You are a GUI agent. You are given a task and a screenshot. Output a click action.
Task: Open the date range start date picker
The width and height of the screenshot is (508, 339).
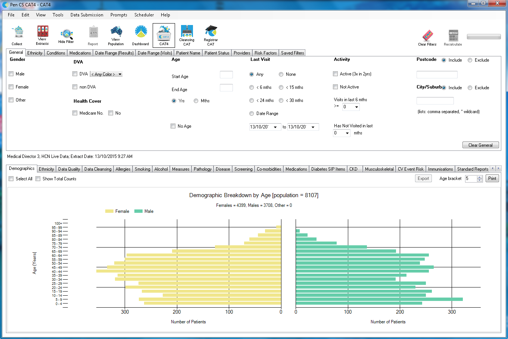275,127
